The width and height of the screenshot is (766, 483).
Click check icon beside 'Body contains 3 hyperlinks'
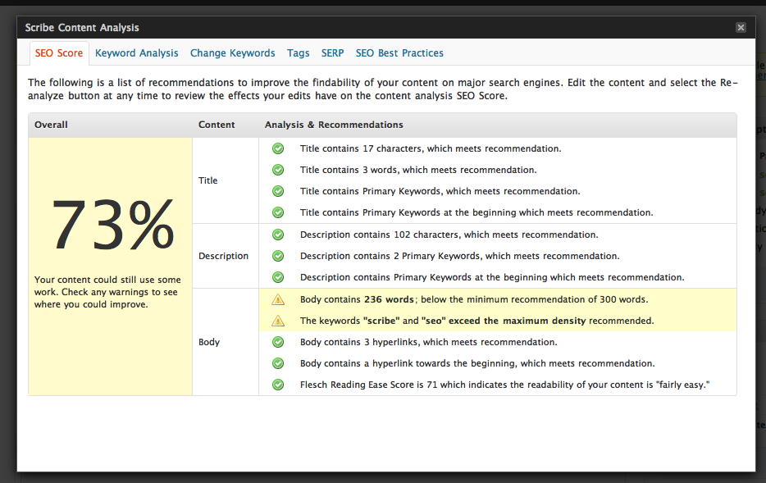pos(278,342)
